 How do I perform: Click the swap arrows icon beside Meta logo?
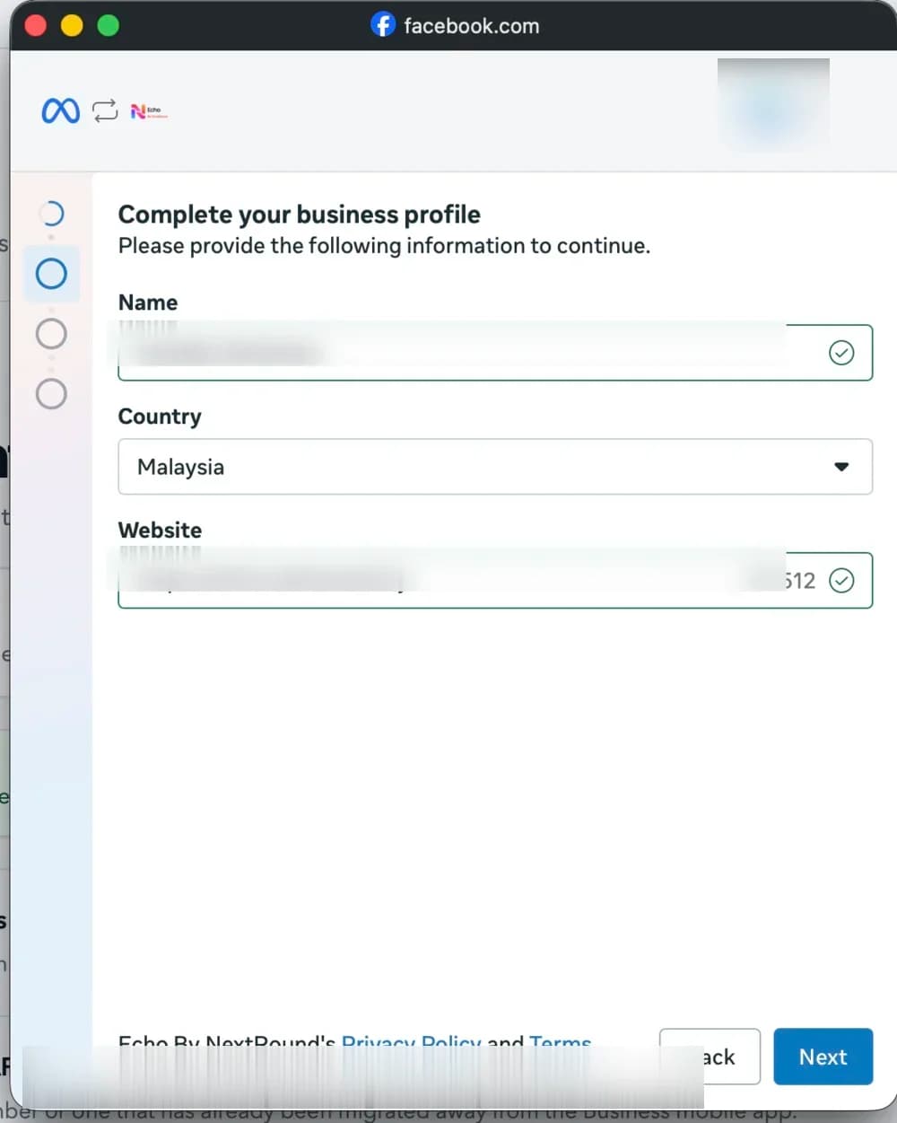click(105, 111)
